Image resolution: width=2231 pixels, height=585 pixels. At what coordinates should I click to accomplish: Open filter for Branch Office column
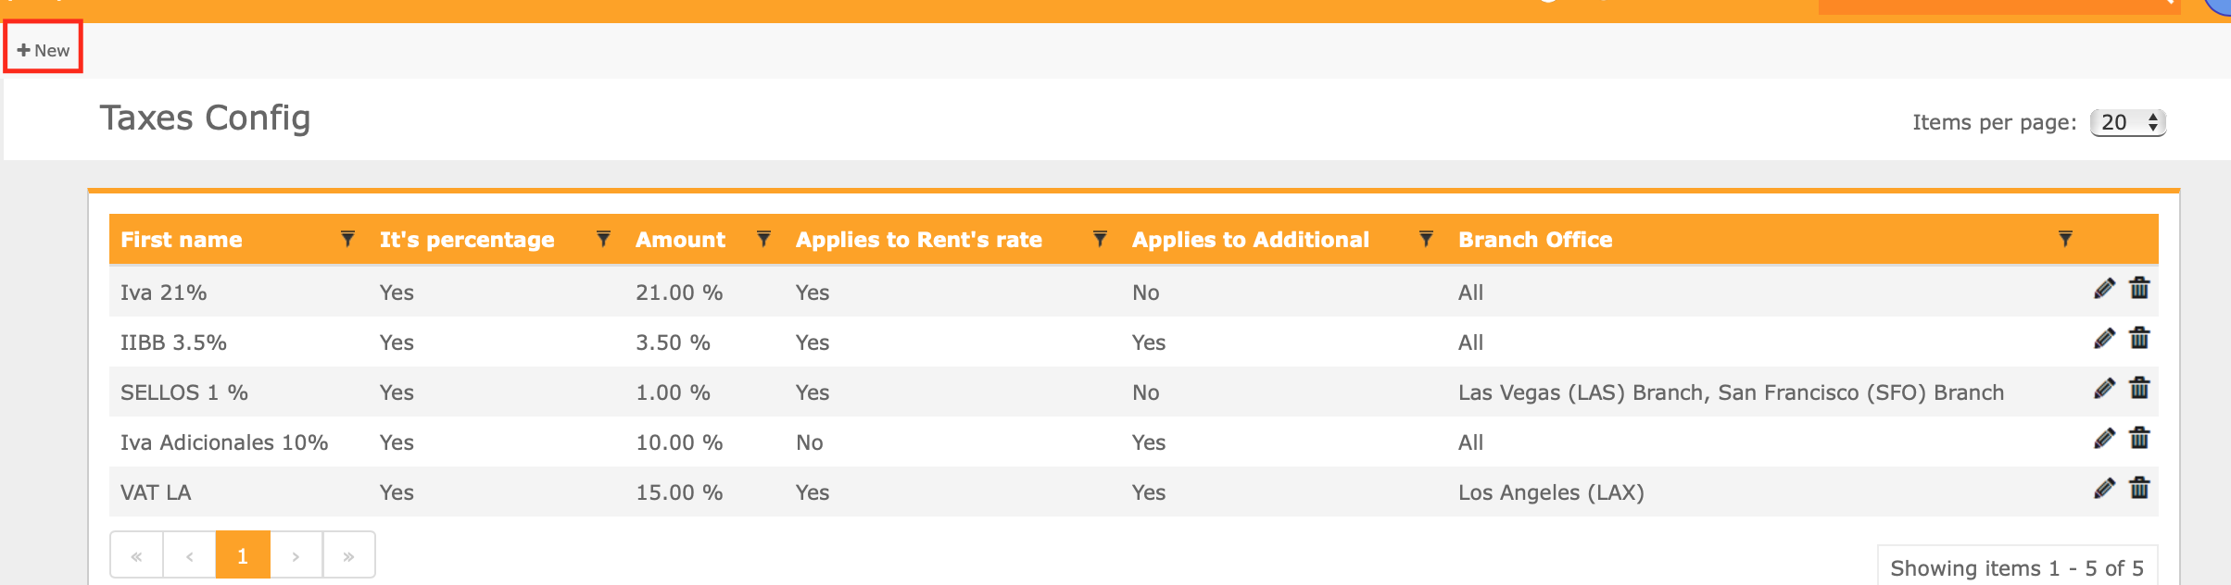(x=2065, y=239)
